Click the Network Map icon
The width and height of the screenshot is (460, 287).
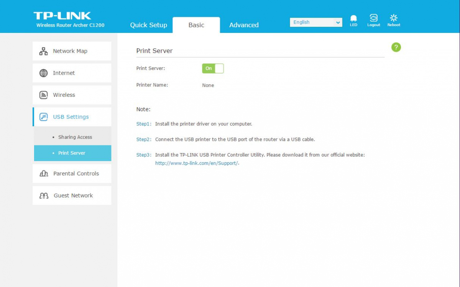tap(44, 51)
